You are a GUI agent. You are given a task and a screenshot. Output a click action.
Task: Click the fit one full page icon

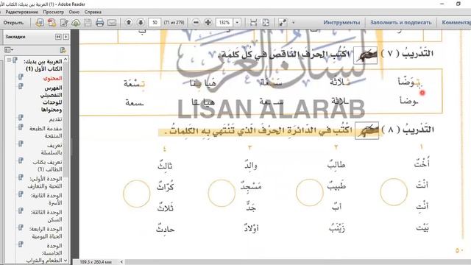click(266, 23)
